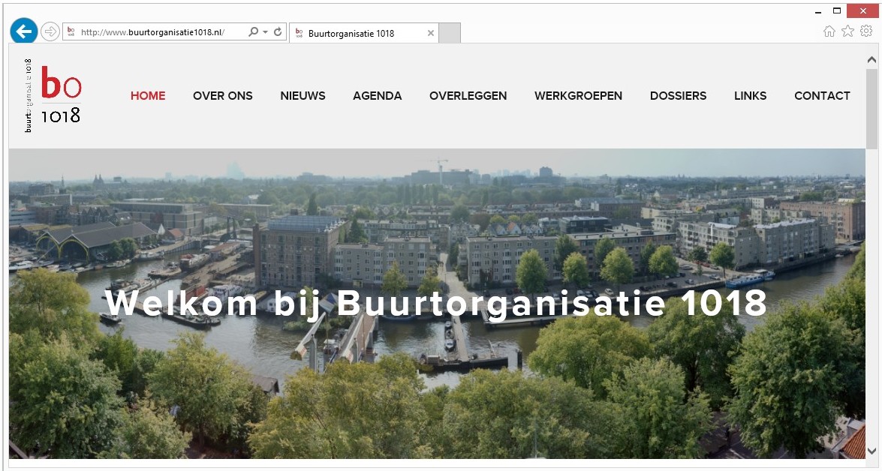Maximize the browser window

[837, 11]
